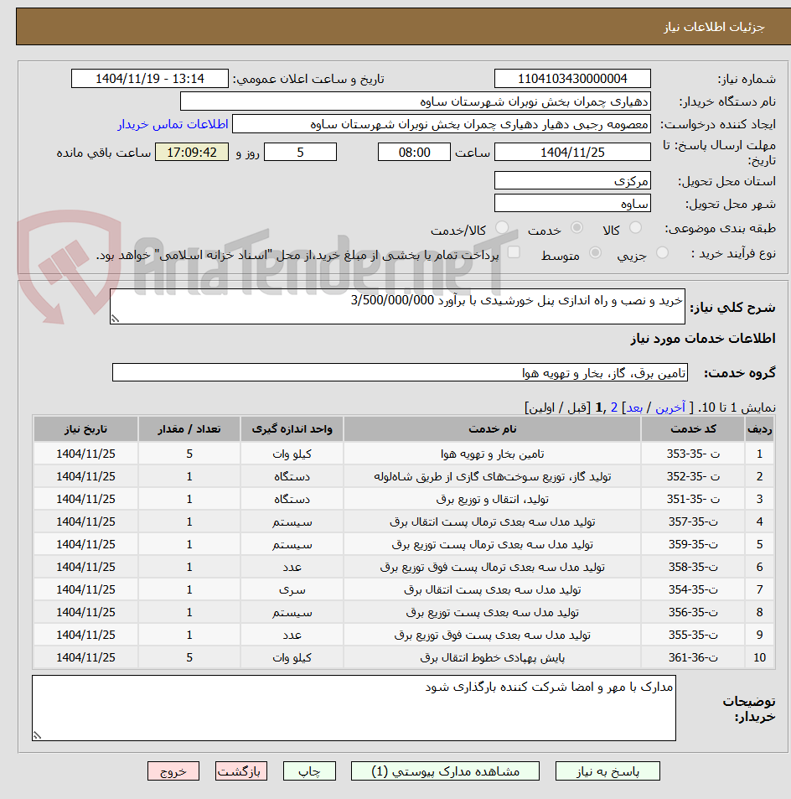Screen dimensions: 791x799
Task: Click تولید مدل سه بعدی ترمال پست انتقال برق
Action: (x=492, y=521)
